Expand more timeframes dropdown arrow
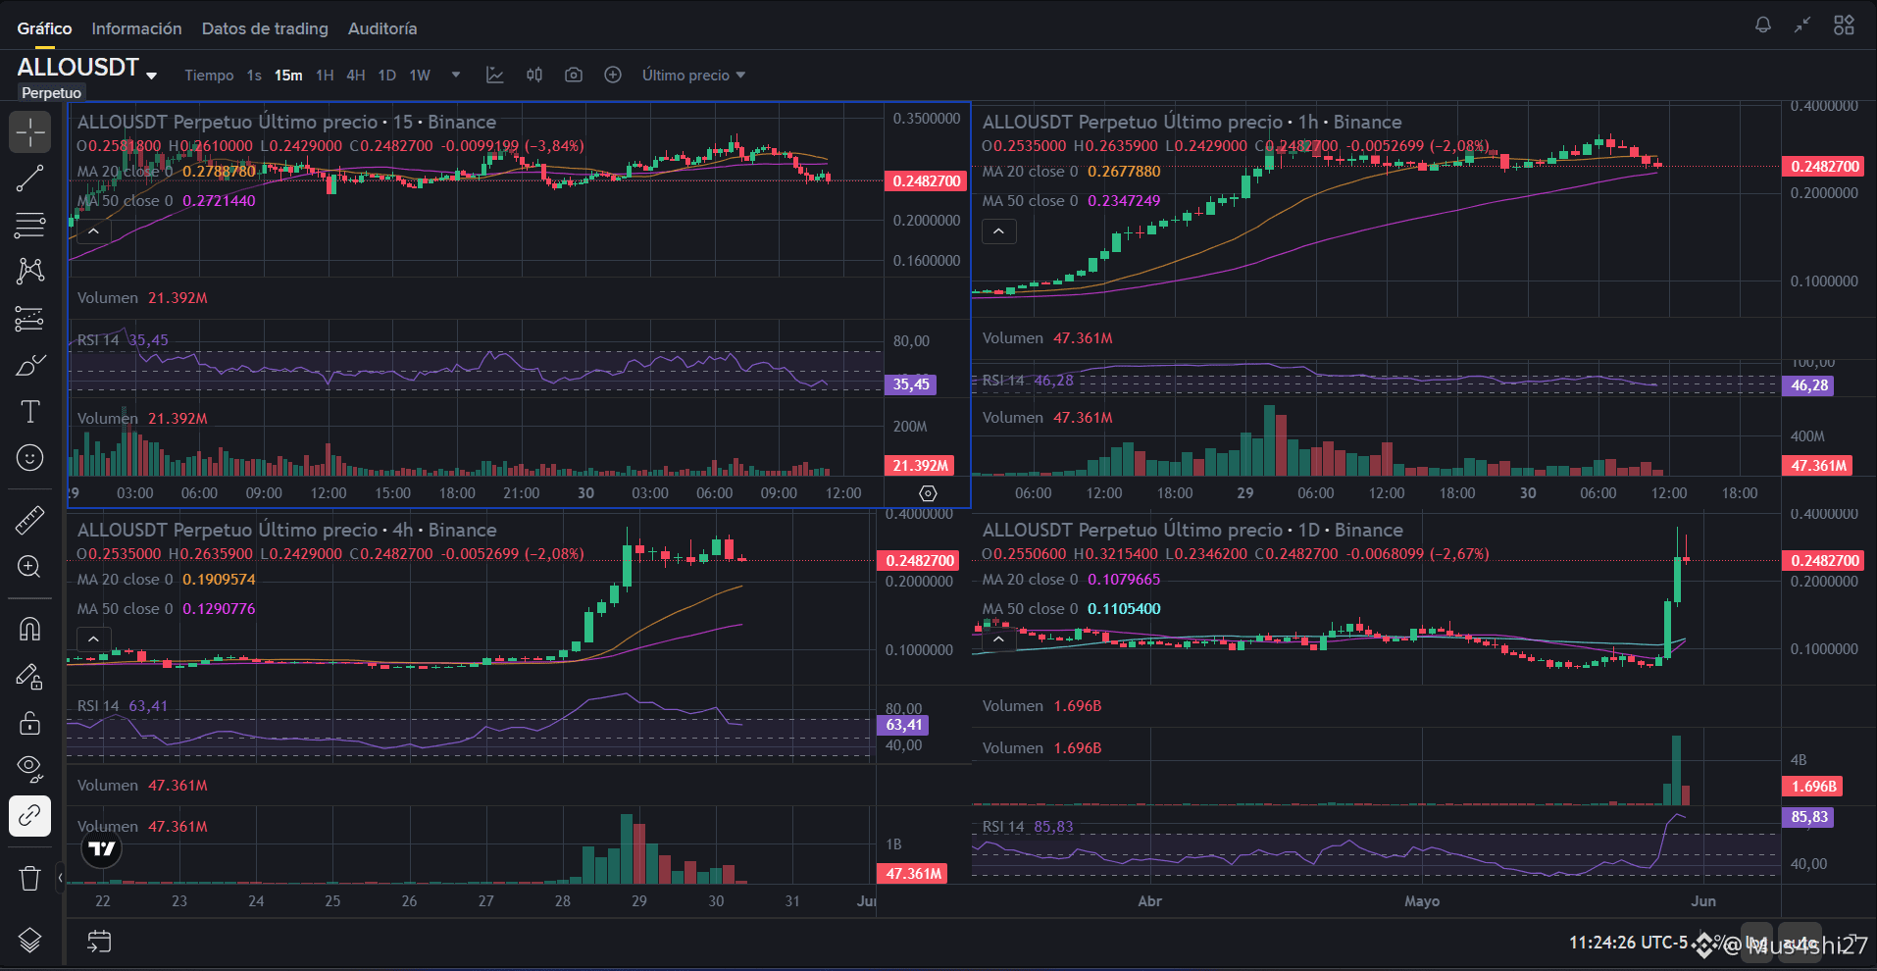Image resolution: width=1877 pixels, height=971 pixels. pos(456,75)
